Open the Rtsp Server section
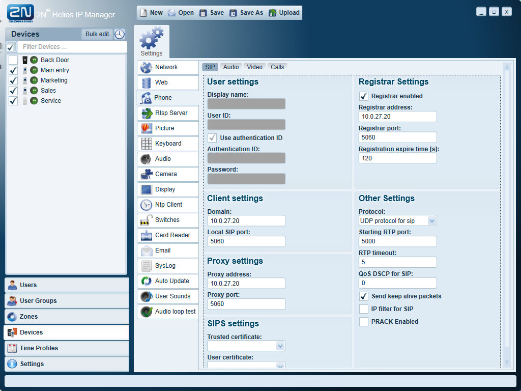The width and height of the screenshot is (521, 391). point(168,113)
